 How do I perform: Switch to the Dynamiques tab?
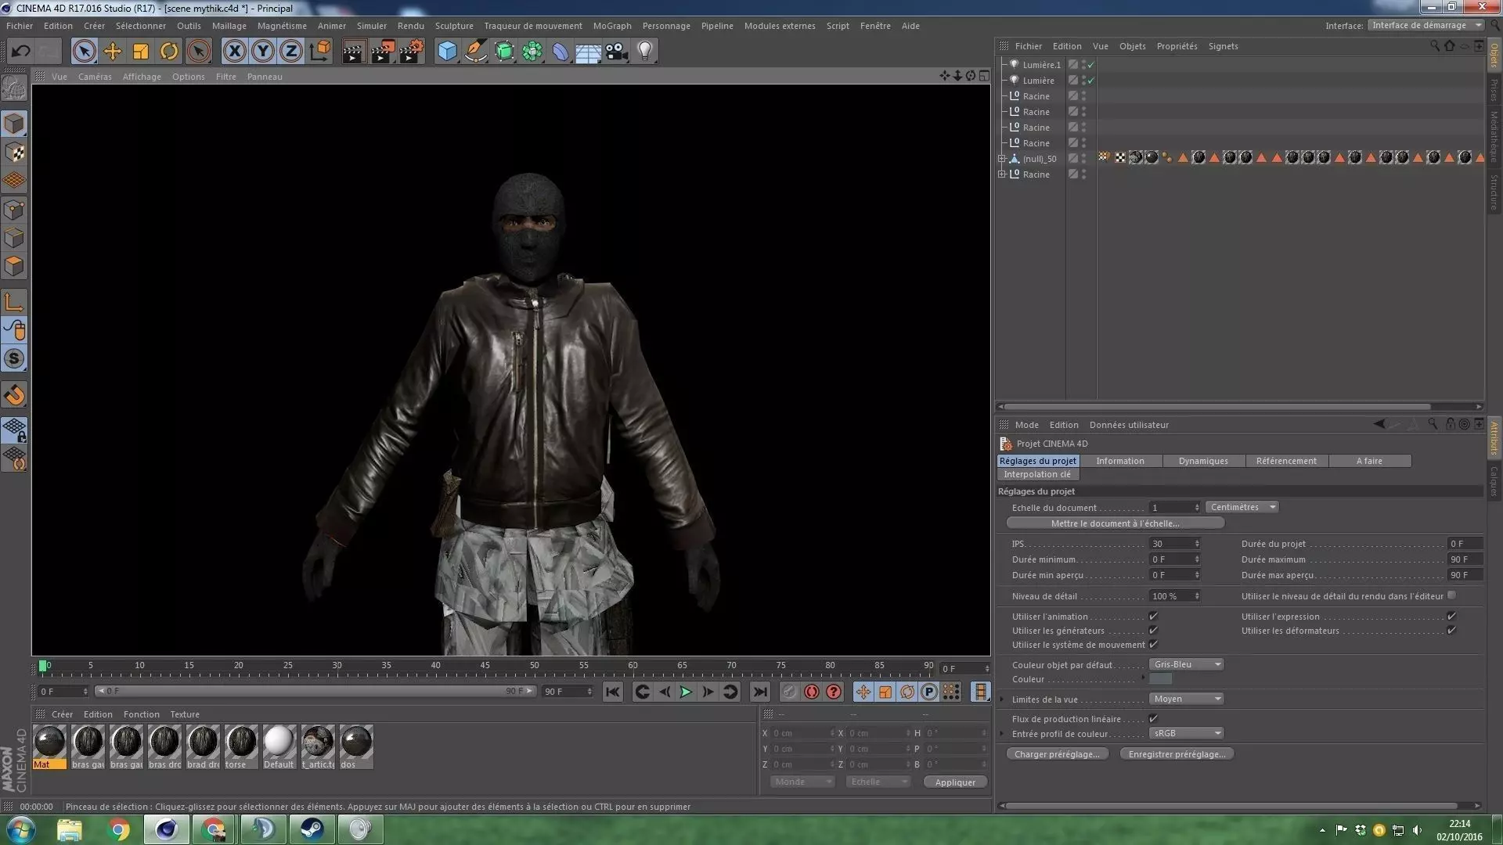(1202, 461)
